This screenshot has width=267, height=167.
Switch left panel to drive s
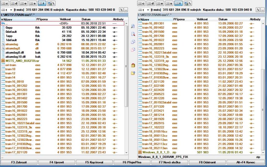[32, 3]
